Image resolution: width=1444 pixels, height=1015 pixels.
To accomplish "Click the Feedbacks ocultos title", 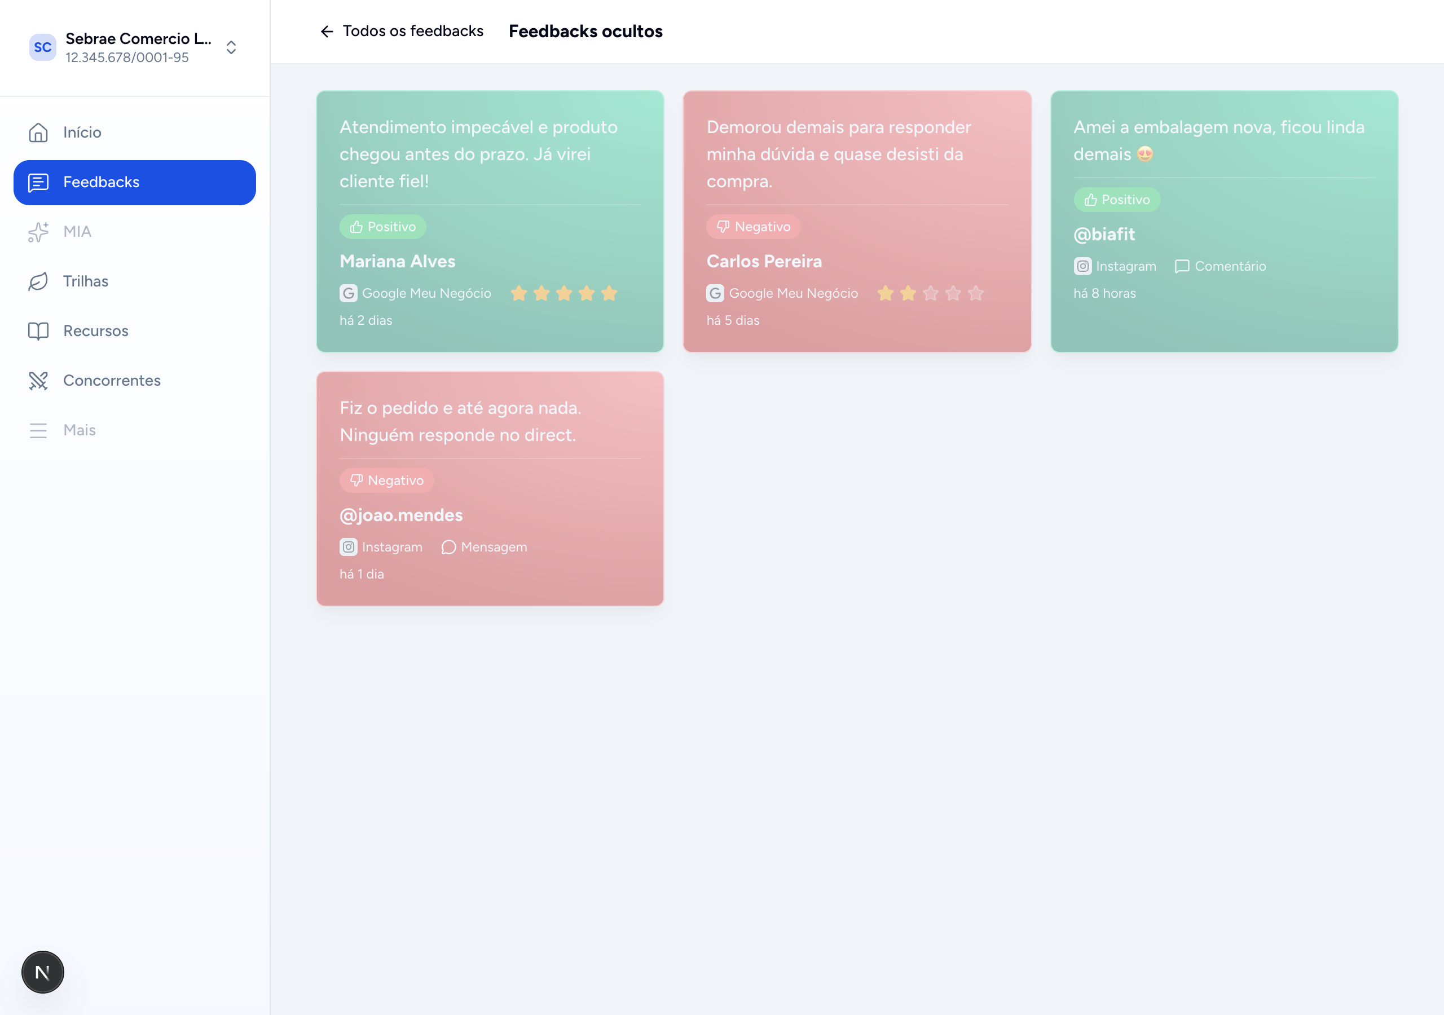I will (585, 32).
